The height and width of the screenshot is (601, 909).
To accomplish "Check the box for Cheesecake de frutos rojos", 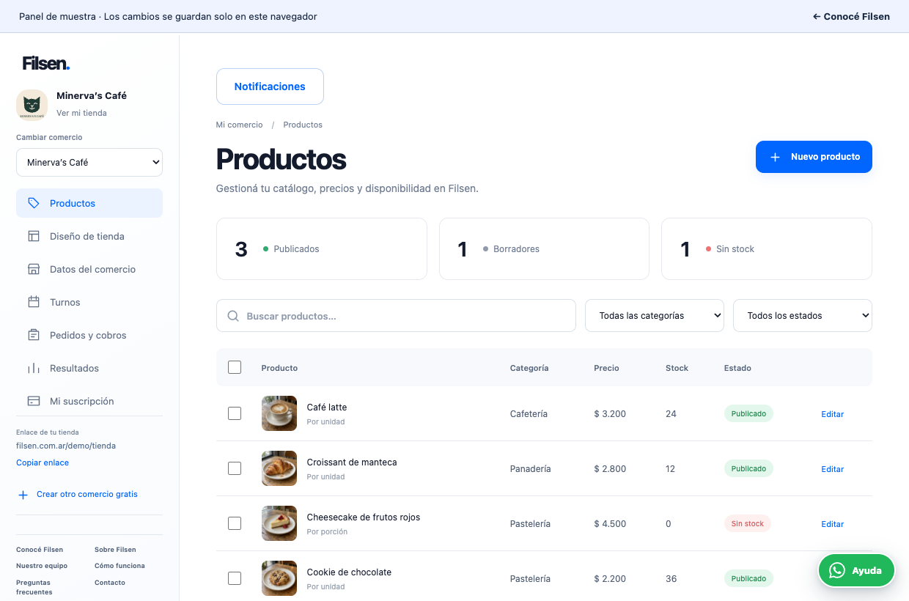I will pos(235,523).
